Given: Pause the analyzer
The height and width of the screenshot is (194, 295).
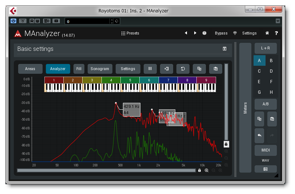Looking at the screenshot, I should click(x=150, y=69).
